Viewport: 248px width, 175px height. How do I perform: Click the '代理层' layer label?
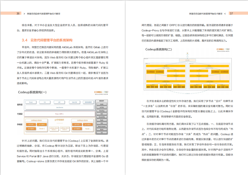20,114
